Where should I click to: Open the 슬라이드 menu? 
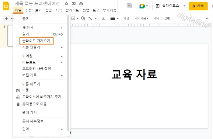coord(72,10)
